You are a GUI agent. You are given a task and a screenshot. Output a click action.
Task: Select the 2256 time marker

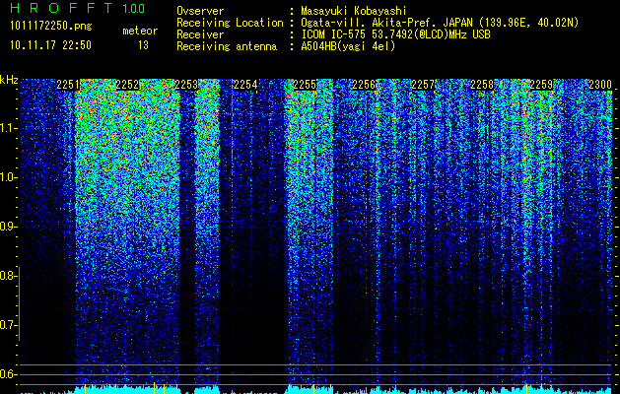(x=364, y=85)
